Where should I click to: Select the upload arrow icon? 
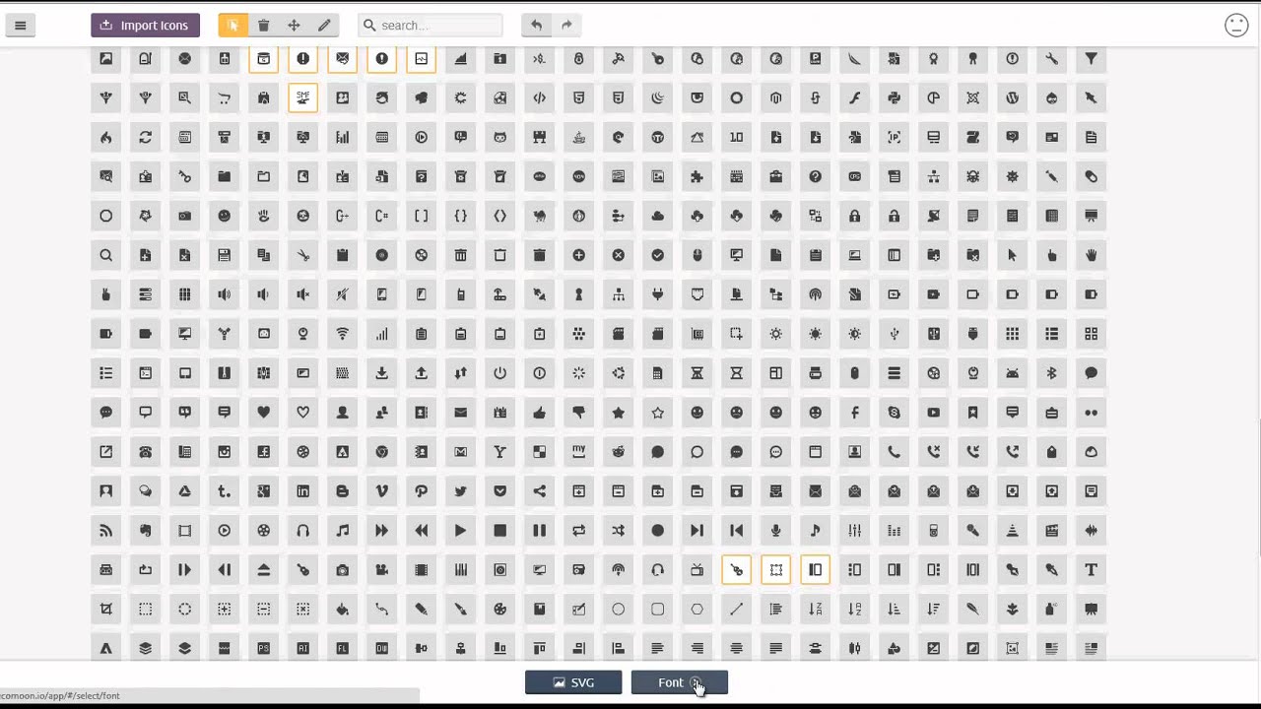coord(421,373)
